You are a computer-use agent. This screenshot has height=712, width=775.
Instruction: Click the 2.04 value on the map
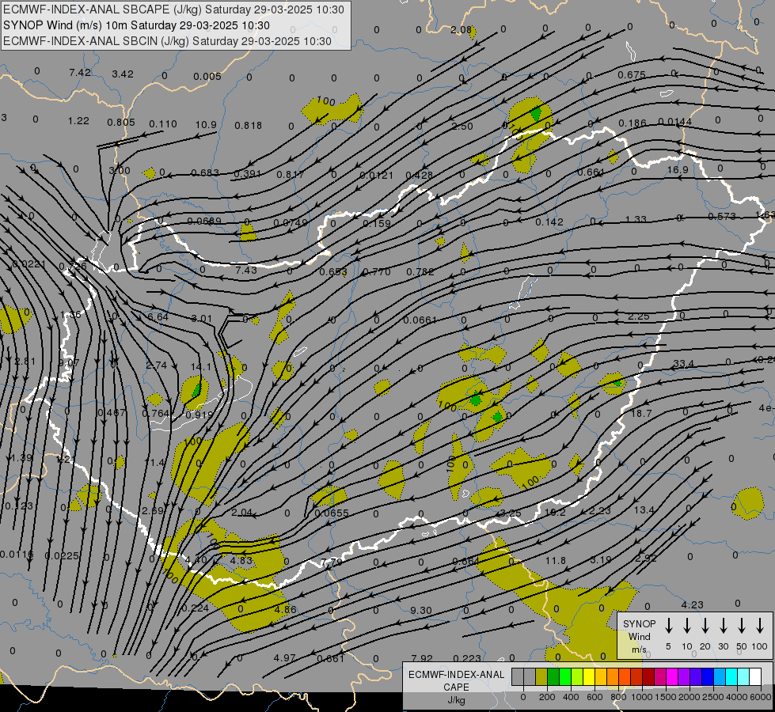click(x=242, y=513)
